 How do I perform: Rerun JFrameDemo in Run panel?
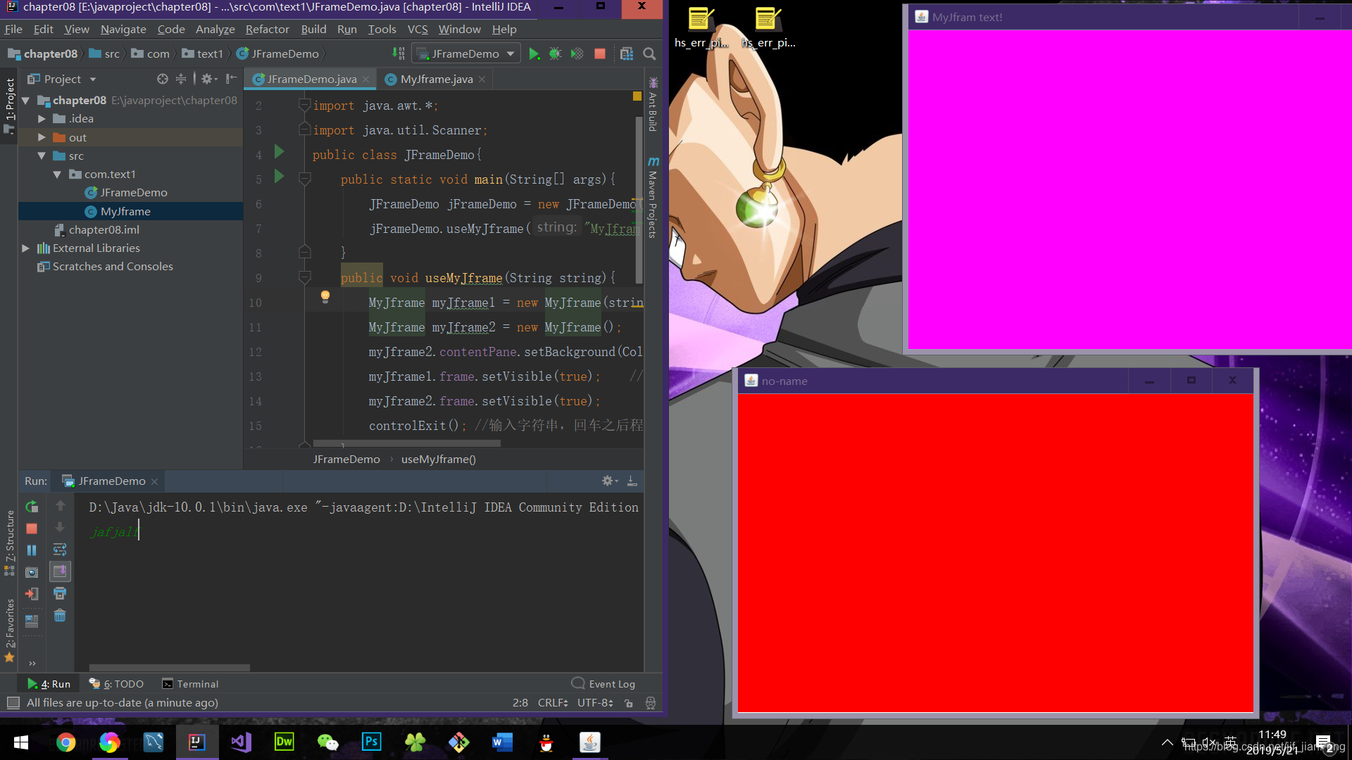click(x=32, y=507)
